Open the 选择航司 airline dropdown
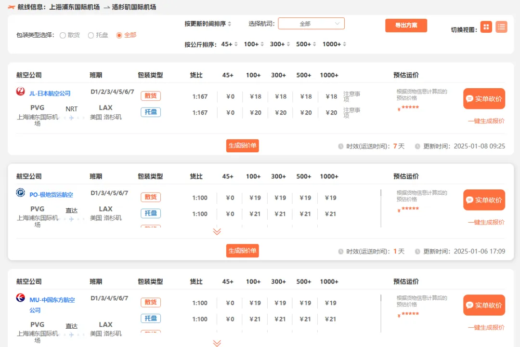Viewport: 520px width, 347px height. 311,24
